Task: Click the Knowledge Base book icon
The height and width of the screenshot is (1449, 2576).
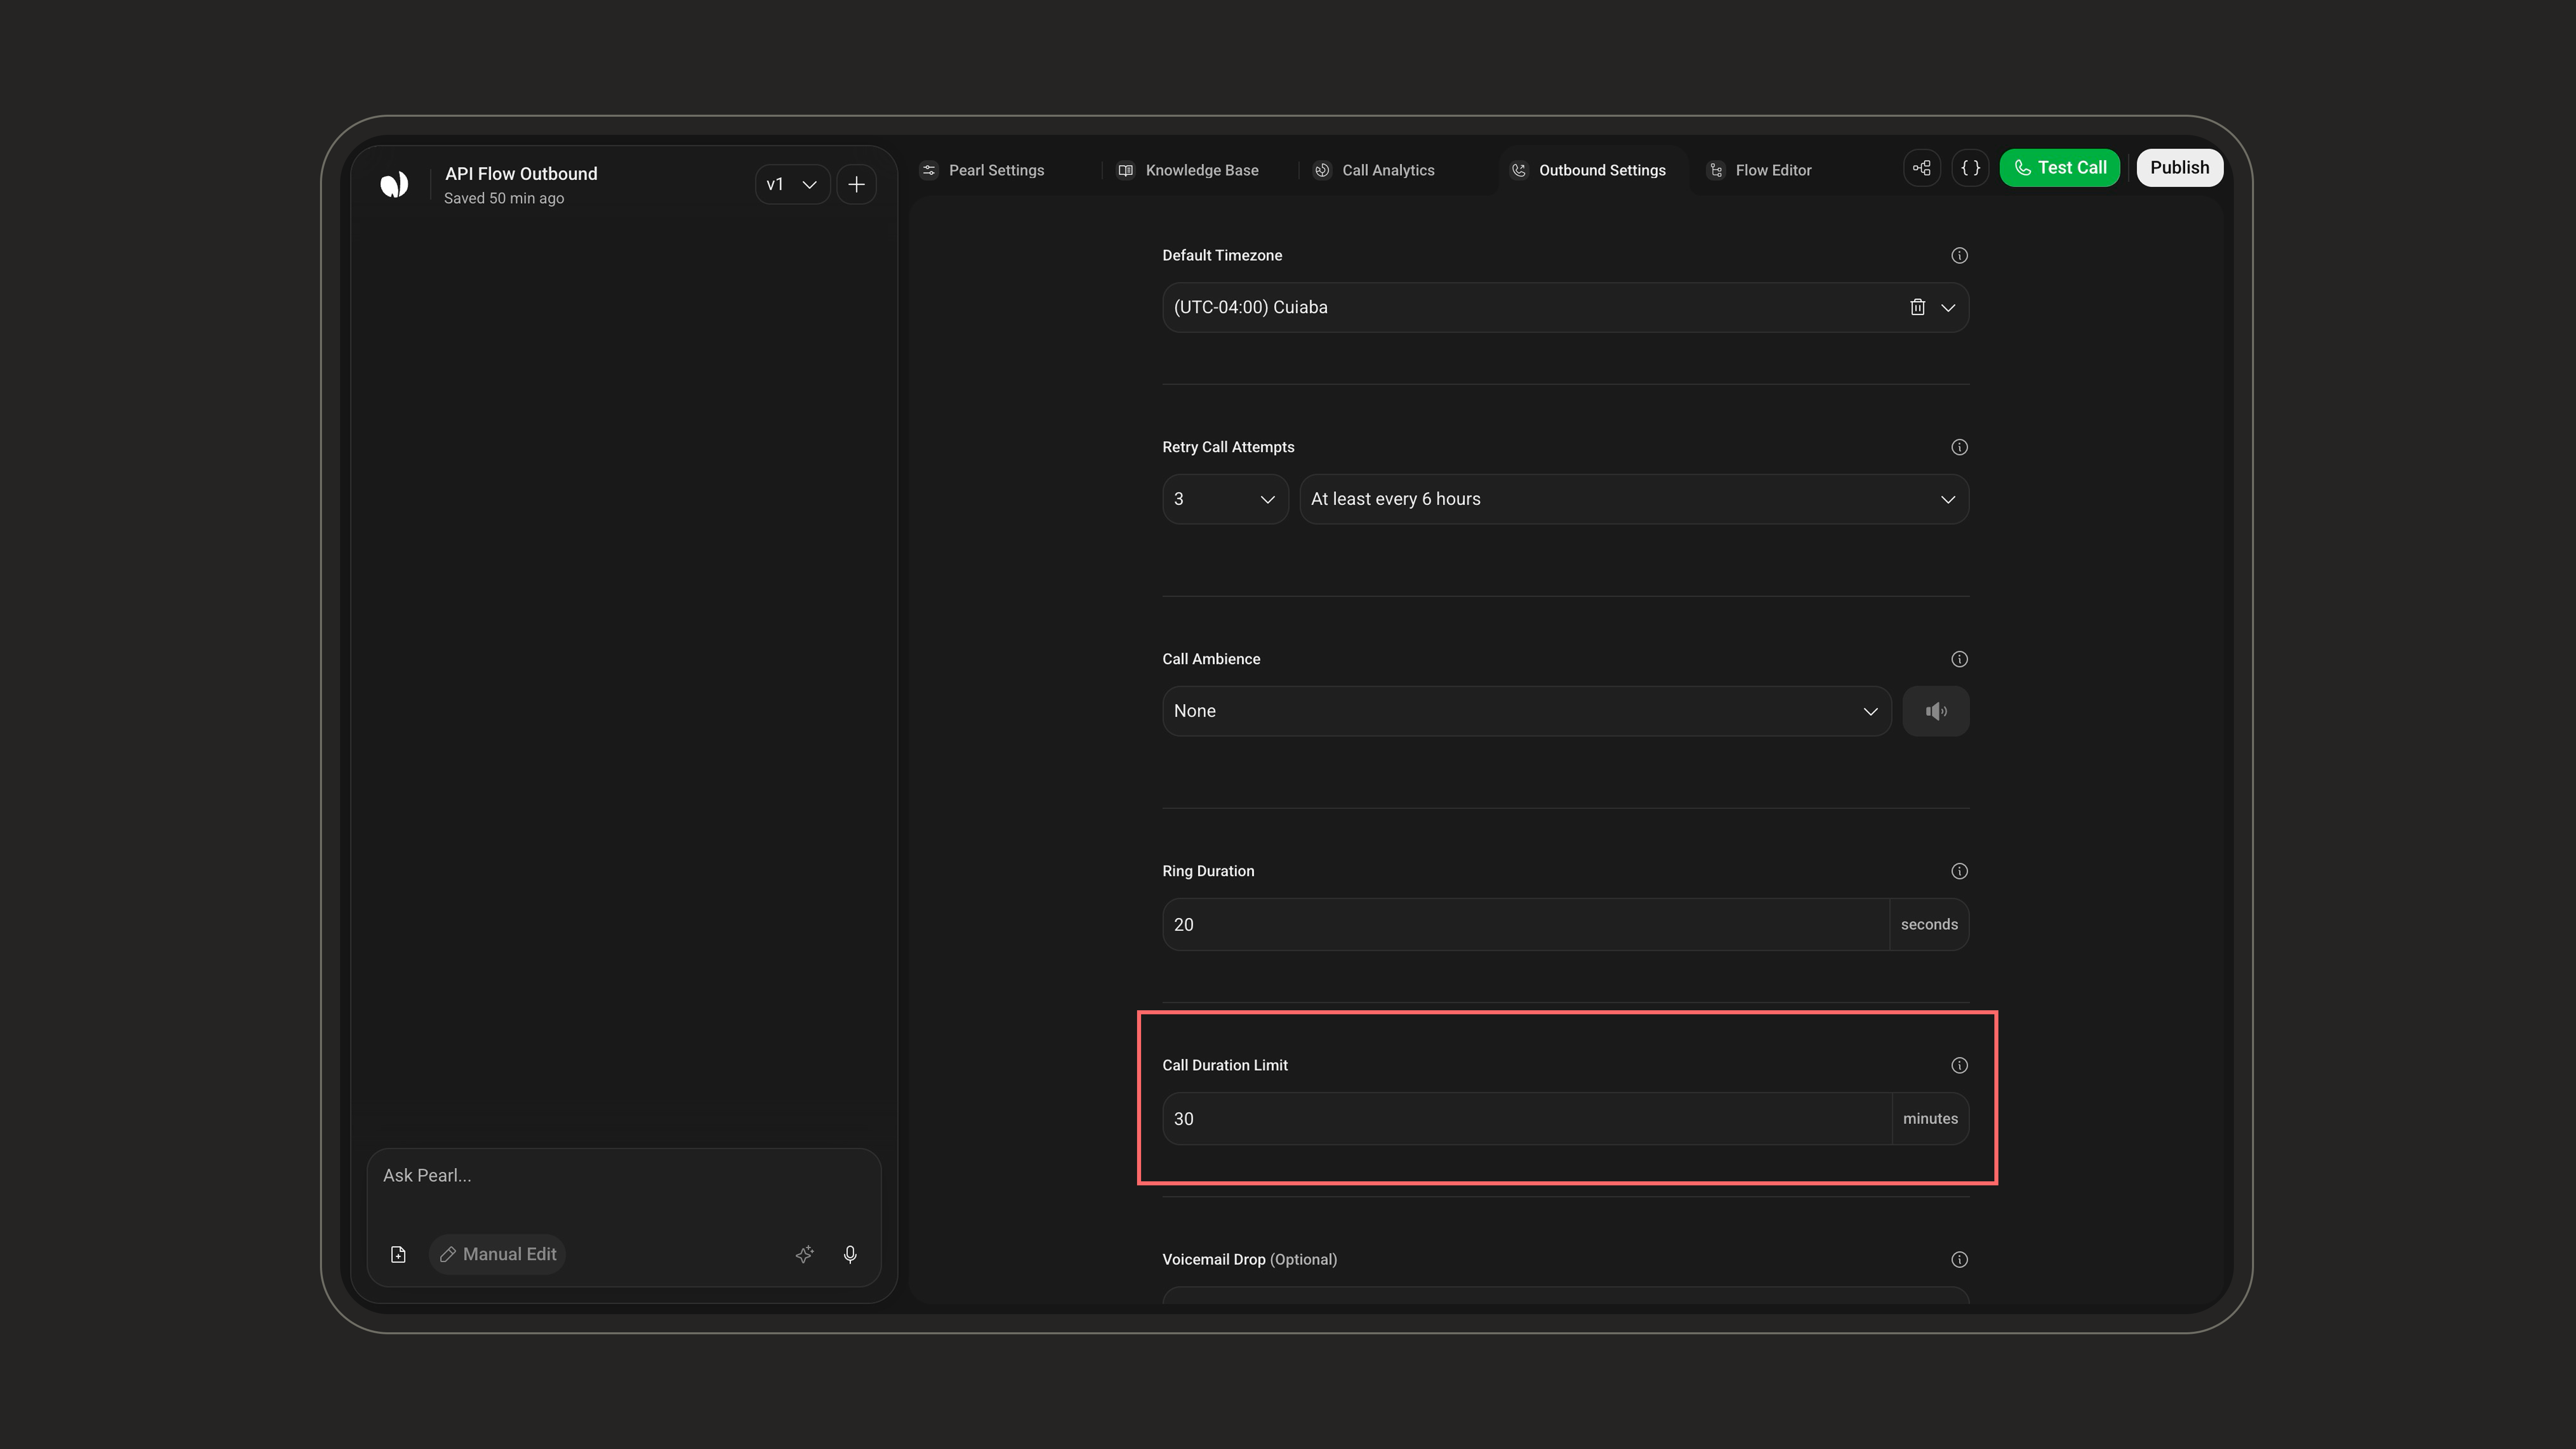Action: (1125, 170)
